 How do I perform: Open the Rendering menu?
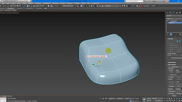(x=55, y=3)
